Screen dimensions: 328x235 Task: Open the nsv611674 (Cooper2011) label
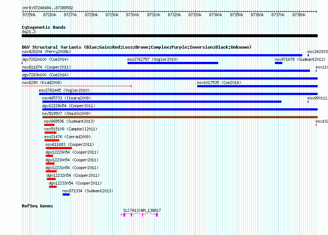(x=46, y=67)
